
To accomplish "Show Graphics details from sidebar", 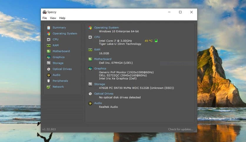I will pos(59,57).
